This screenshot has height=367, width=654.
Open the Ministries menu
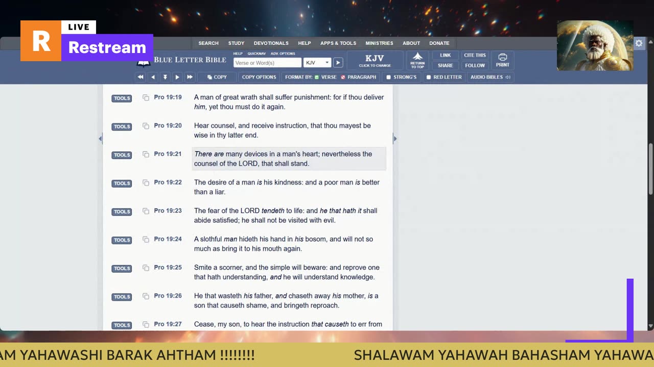[379, 43]
